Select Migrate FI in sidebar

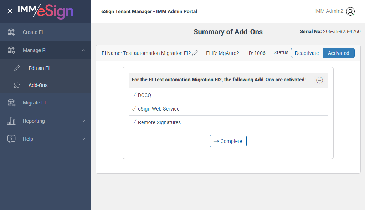click(x=34, y=103)
